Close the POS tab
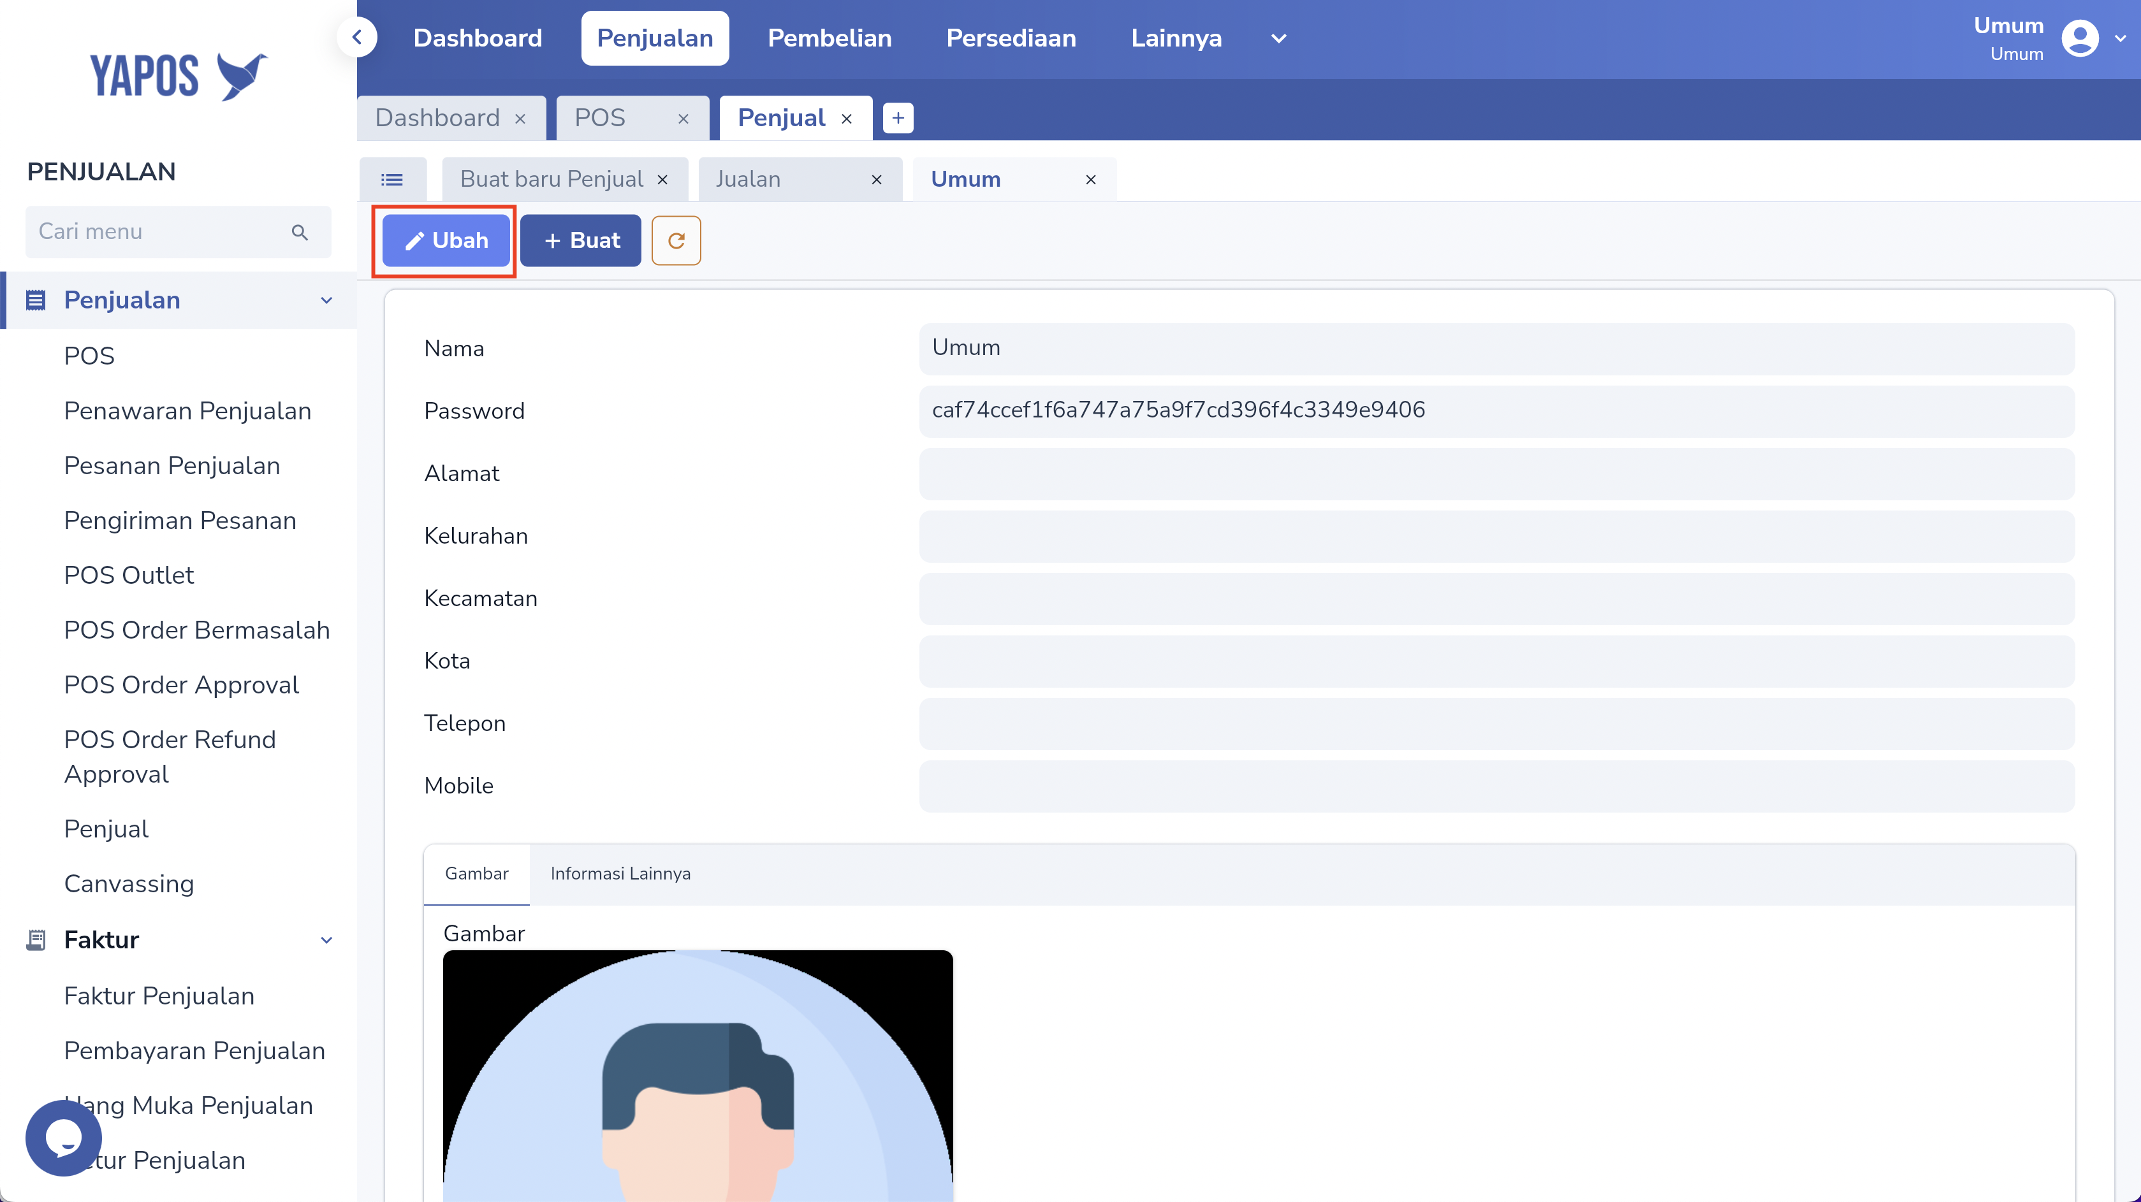Viewport: 2141px width, 1202px height. pyautogui.click(x=683, y=119)
